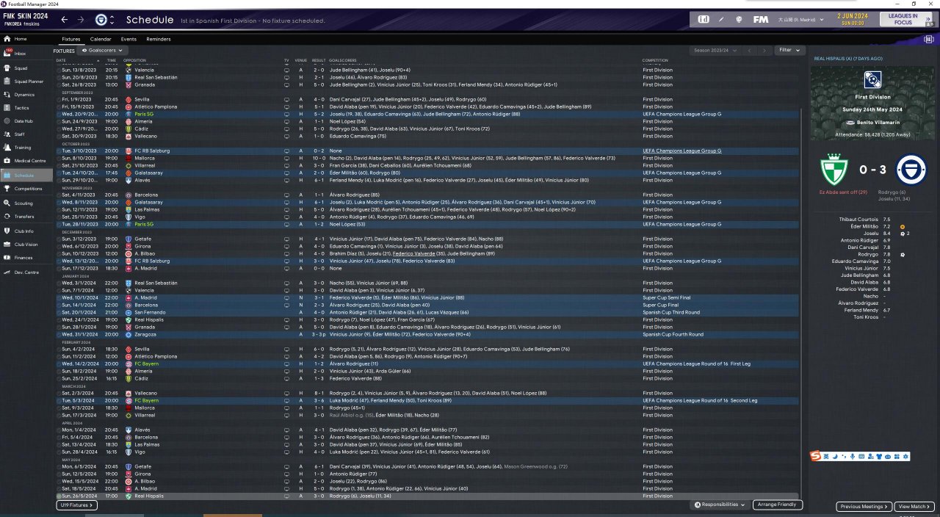Sort by the DATE column header
This screenshot has width=940, height=517.
click(x=61, y=60)
